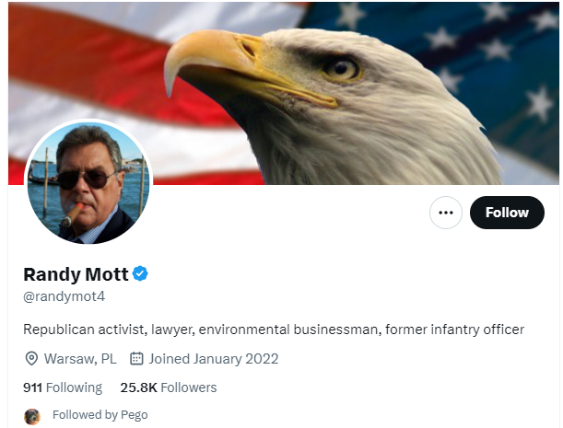563x428 pixels.
Task: Select the Randy Mott display name
Action: [x=76, y=274]
